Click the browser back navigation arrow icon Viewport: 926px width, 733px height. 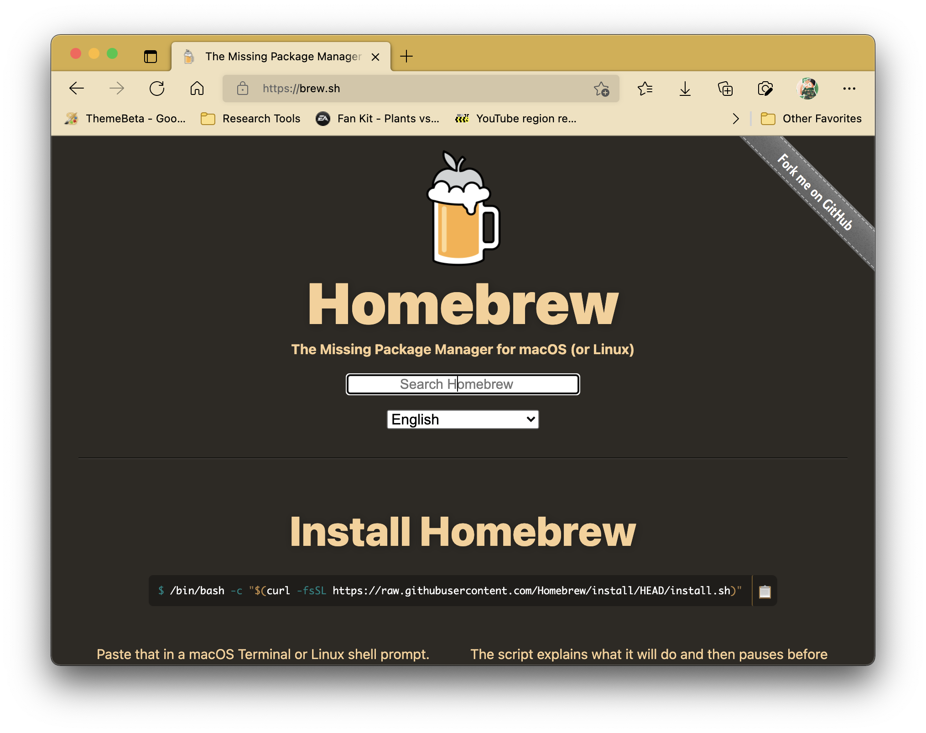coord(76,89)
